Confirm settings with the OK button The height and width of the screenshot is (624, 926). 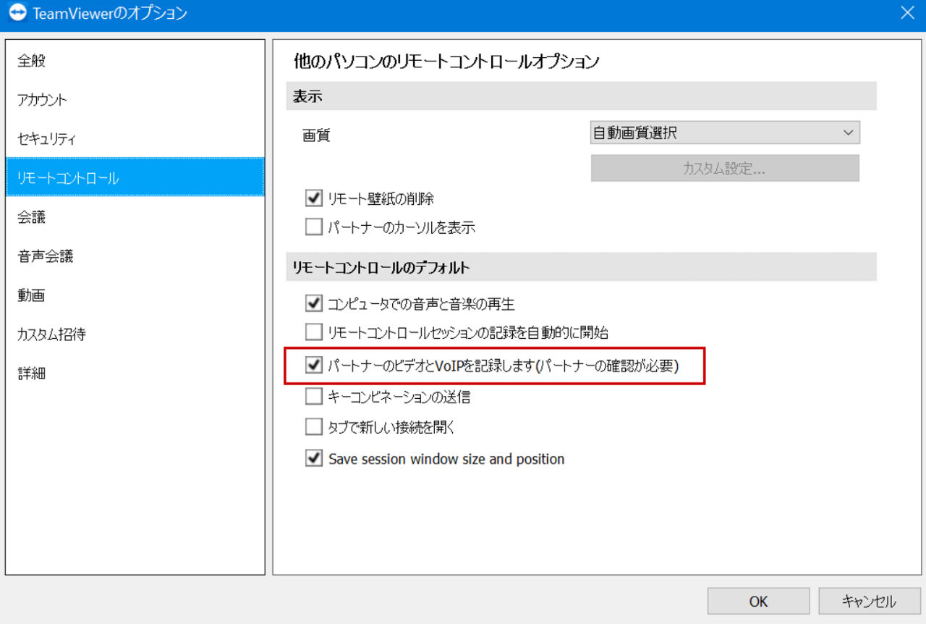click(758, 601)
